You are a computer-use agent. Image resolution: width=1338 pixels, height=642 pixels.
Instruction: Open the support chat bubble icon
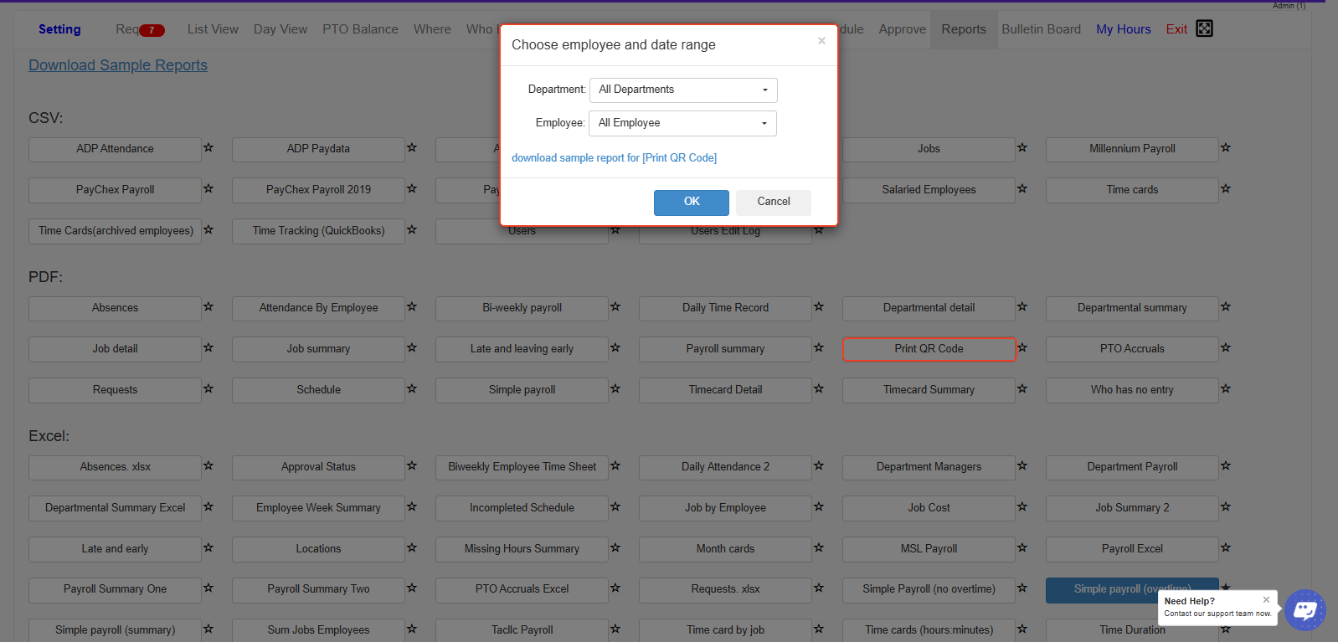(1305, 610)
